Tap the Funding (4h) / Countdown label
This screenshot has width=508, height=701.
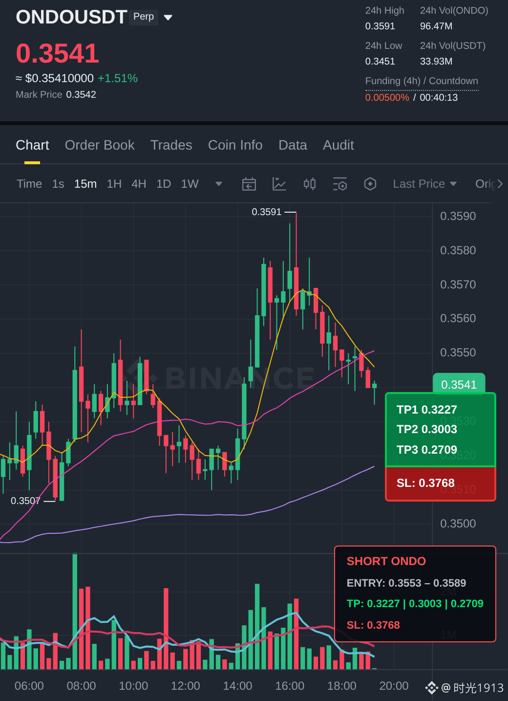click(x=422, y=81)
